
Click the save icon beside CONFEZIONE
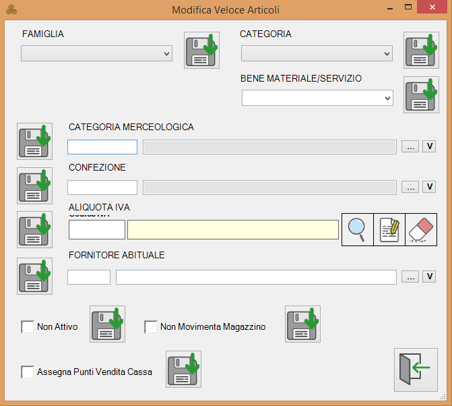[x=34, y=185]
